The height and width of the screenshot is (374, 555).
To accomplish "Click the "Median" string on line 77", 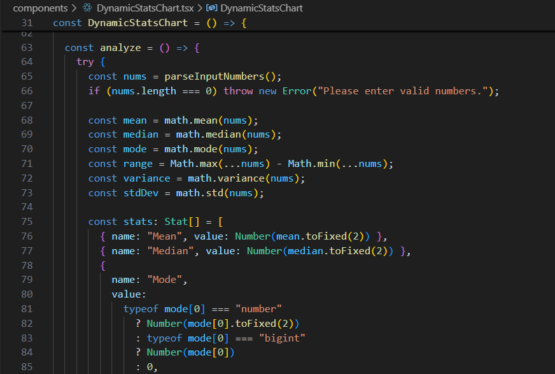I will pos(170,251).
